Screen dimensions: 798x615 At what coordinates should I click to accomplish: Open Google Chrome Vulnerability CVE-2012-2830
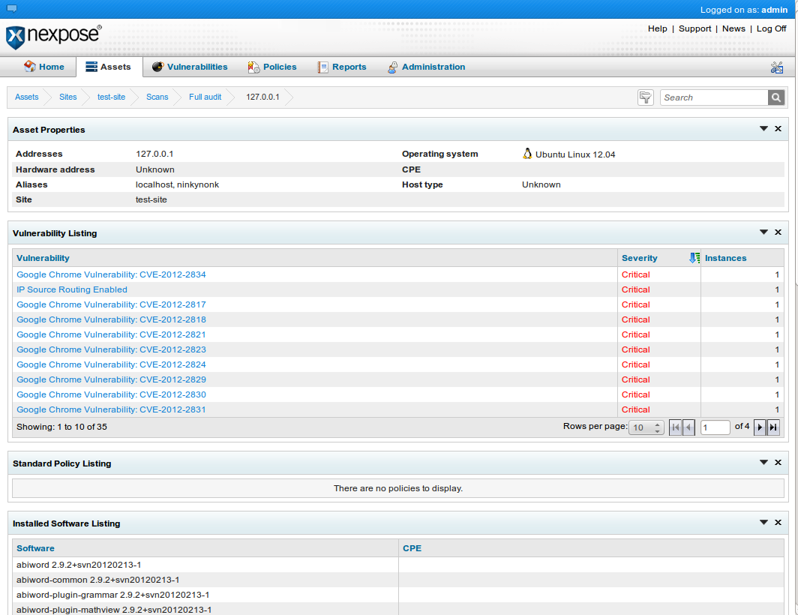(111, 394)
